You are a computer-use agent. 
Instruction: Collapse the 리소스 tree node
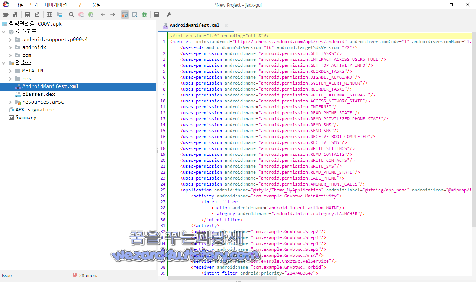point(4,63)
